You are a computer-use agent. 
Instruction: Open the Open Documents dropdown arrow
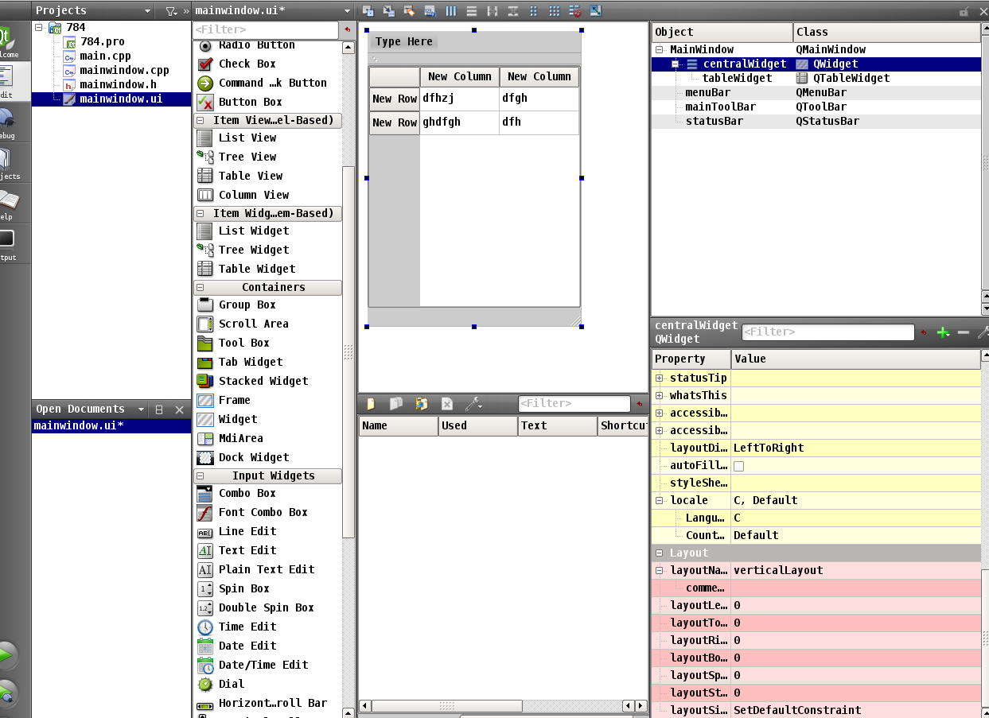(142, 409)
